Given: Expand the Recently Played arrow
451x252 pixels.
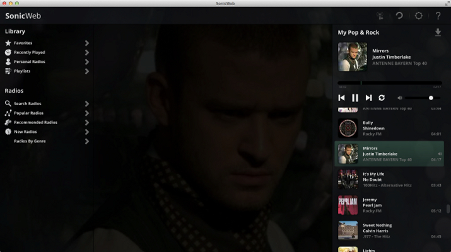Looking at the screenshot, I should coord(86,52).
